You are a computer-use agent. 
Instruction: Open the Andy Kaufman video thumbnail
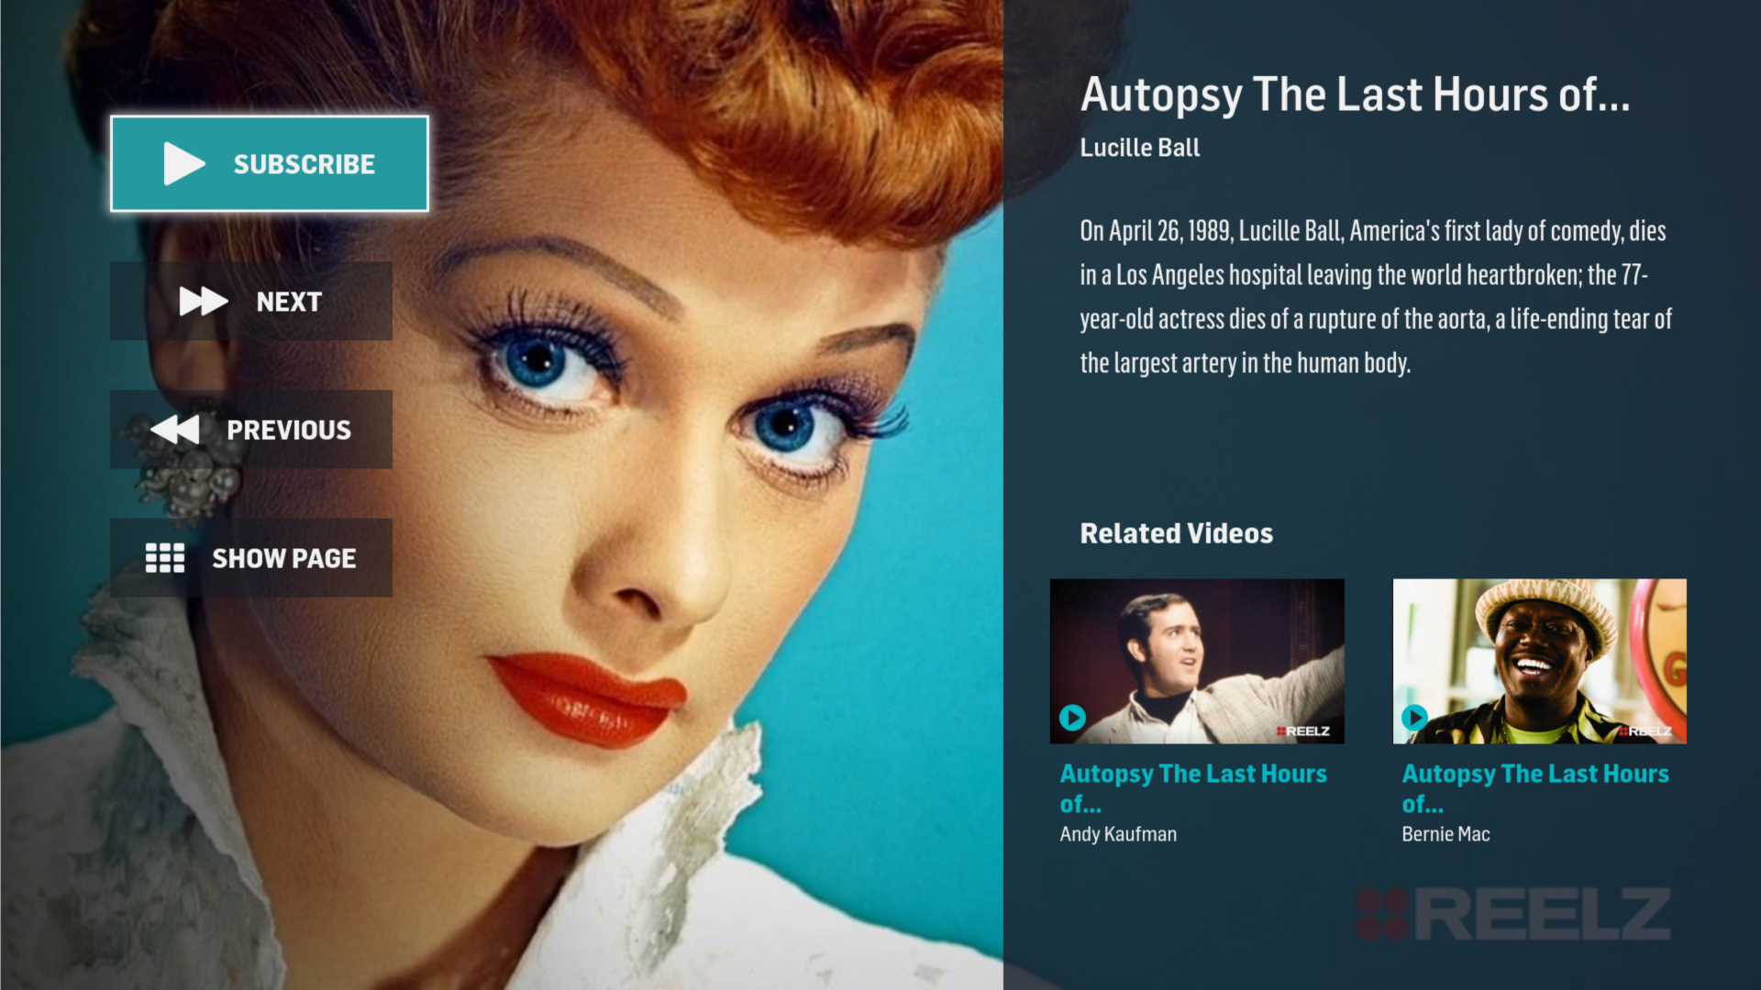click(x=1197, y=661)
